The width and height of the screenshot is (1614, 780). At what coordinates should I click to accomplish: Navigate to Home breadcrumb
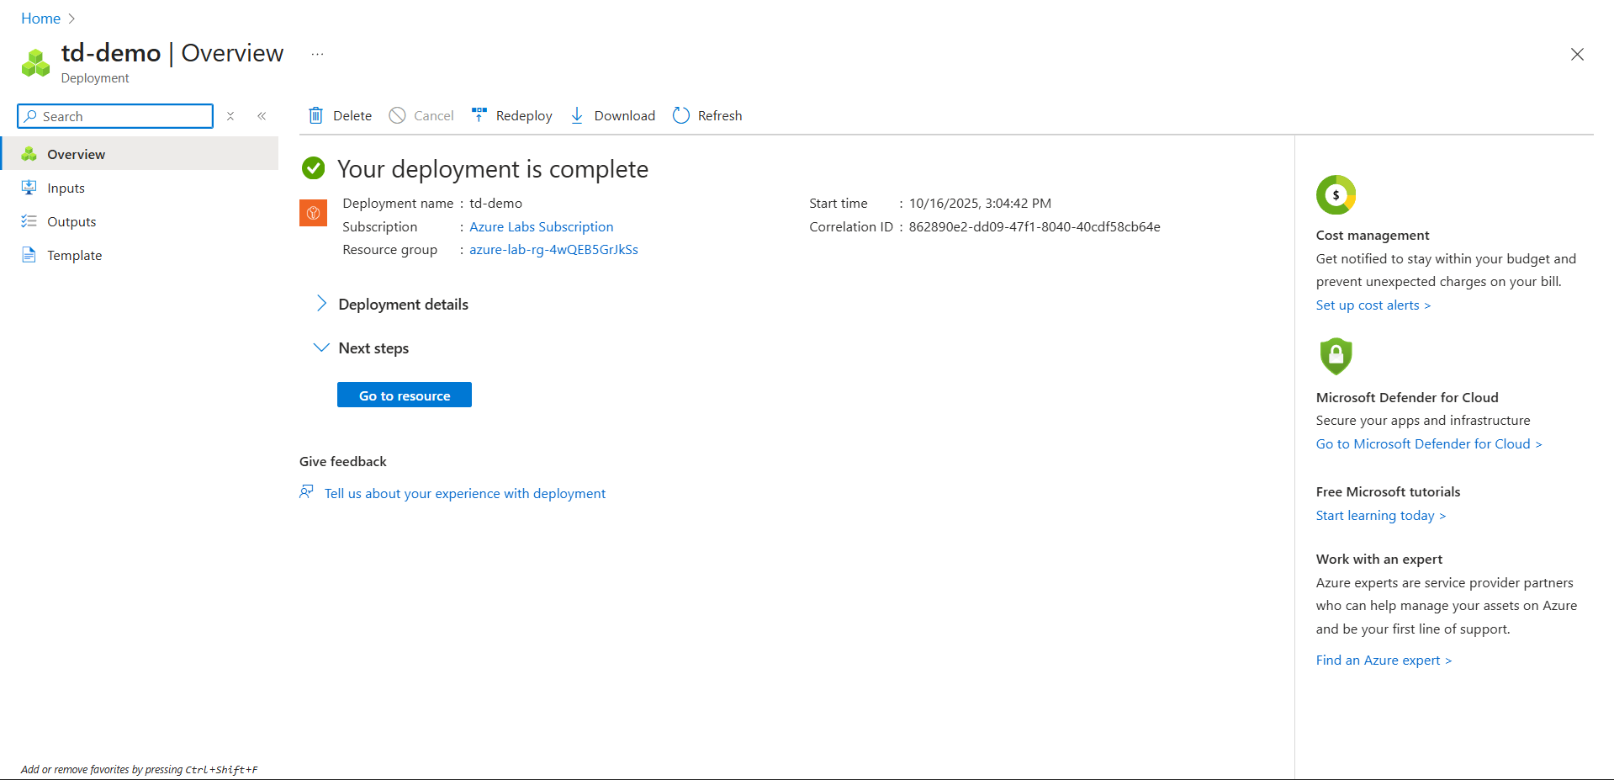click(40, 18)
